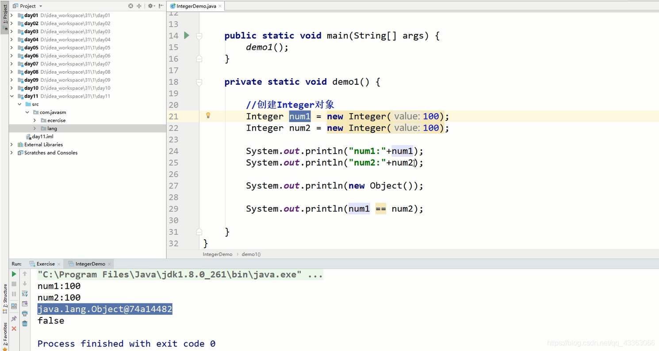Close the Run panel with red X icon
Screen dimensions: 659x351
click(x=14, y=328)
